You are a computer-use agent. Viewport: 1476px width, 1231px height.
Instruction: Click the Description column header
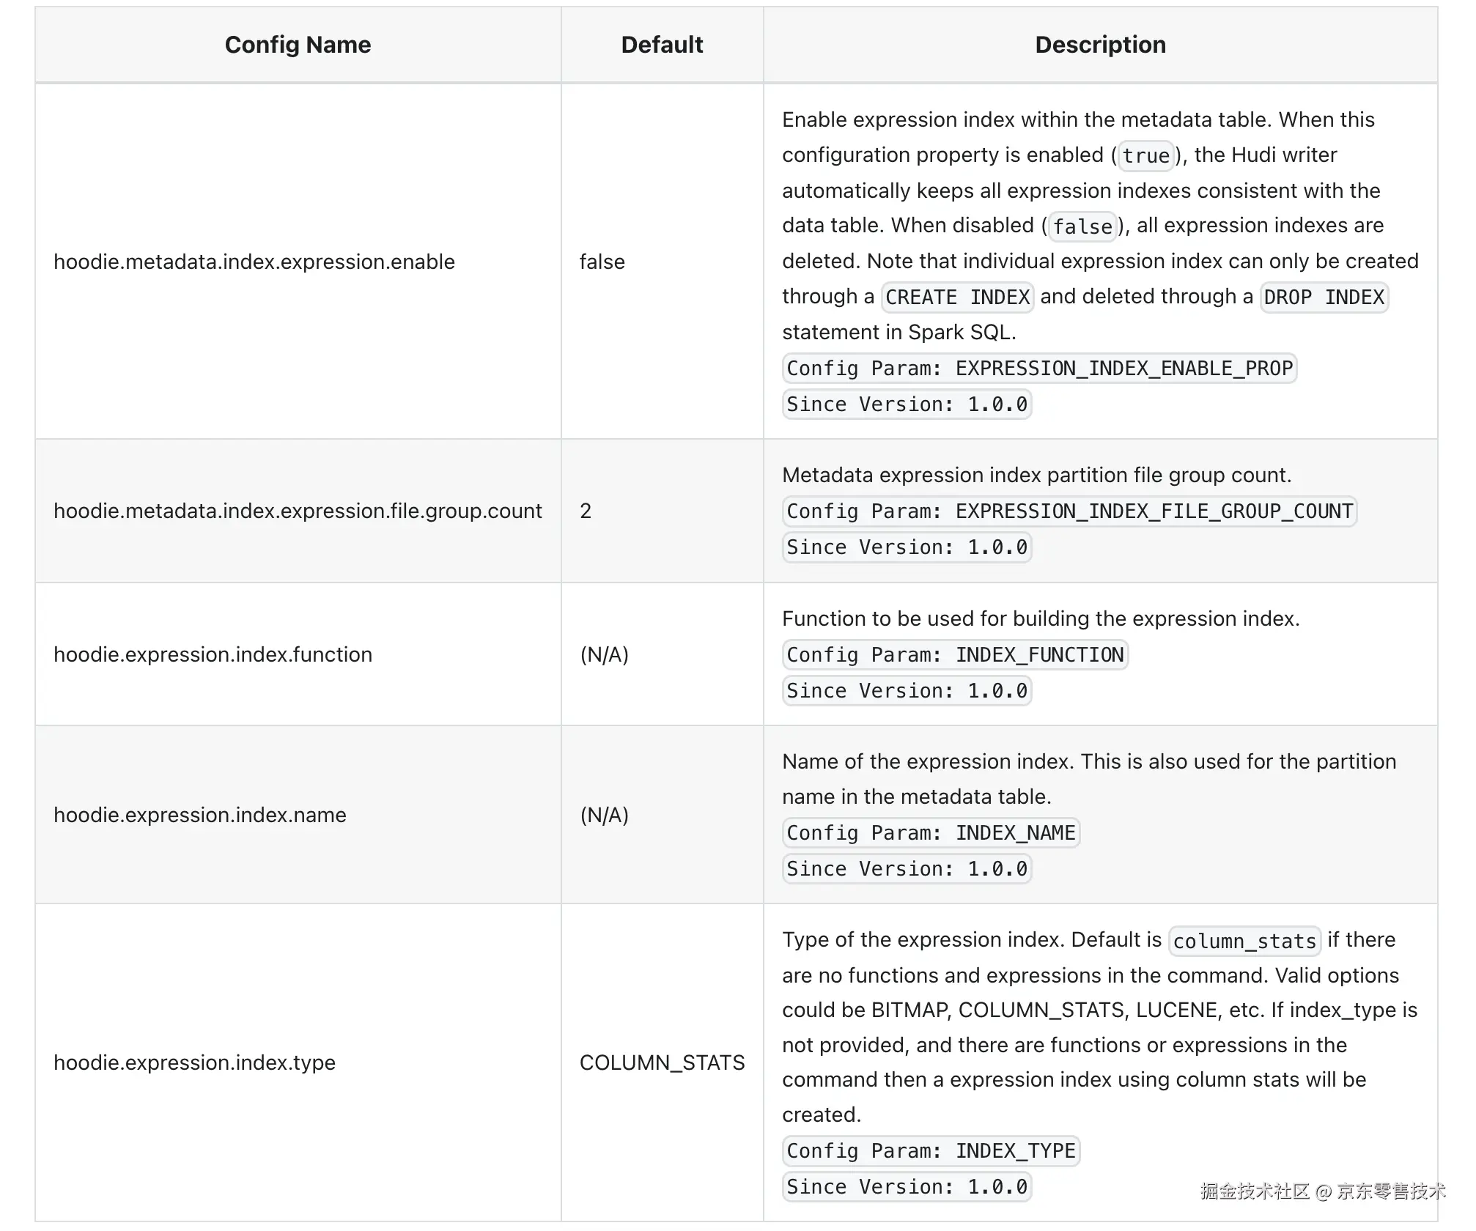point(1100,45)
